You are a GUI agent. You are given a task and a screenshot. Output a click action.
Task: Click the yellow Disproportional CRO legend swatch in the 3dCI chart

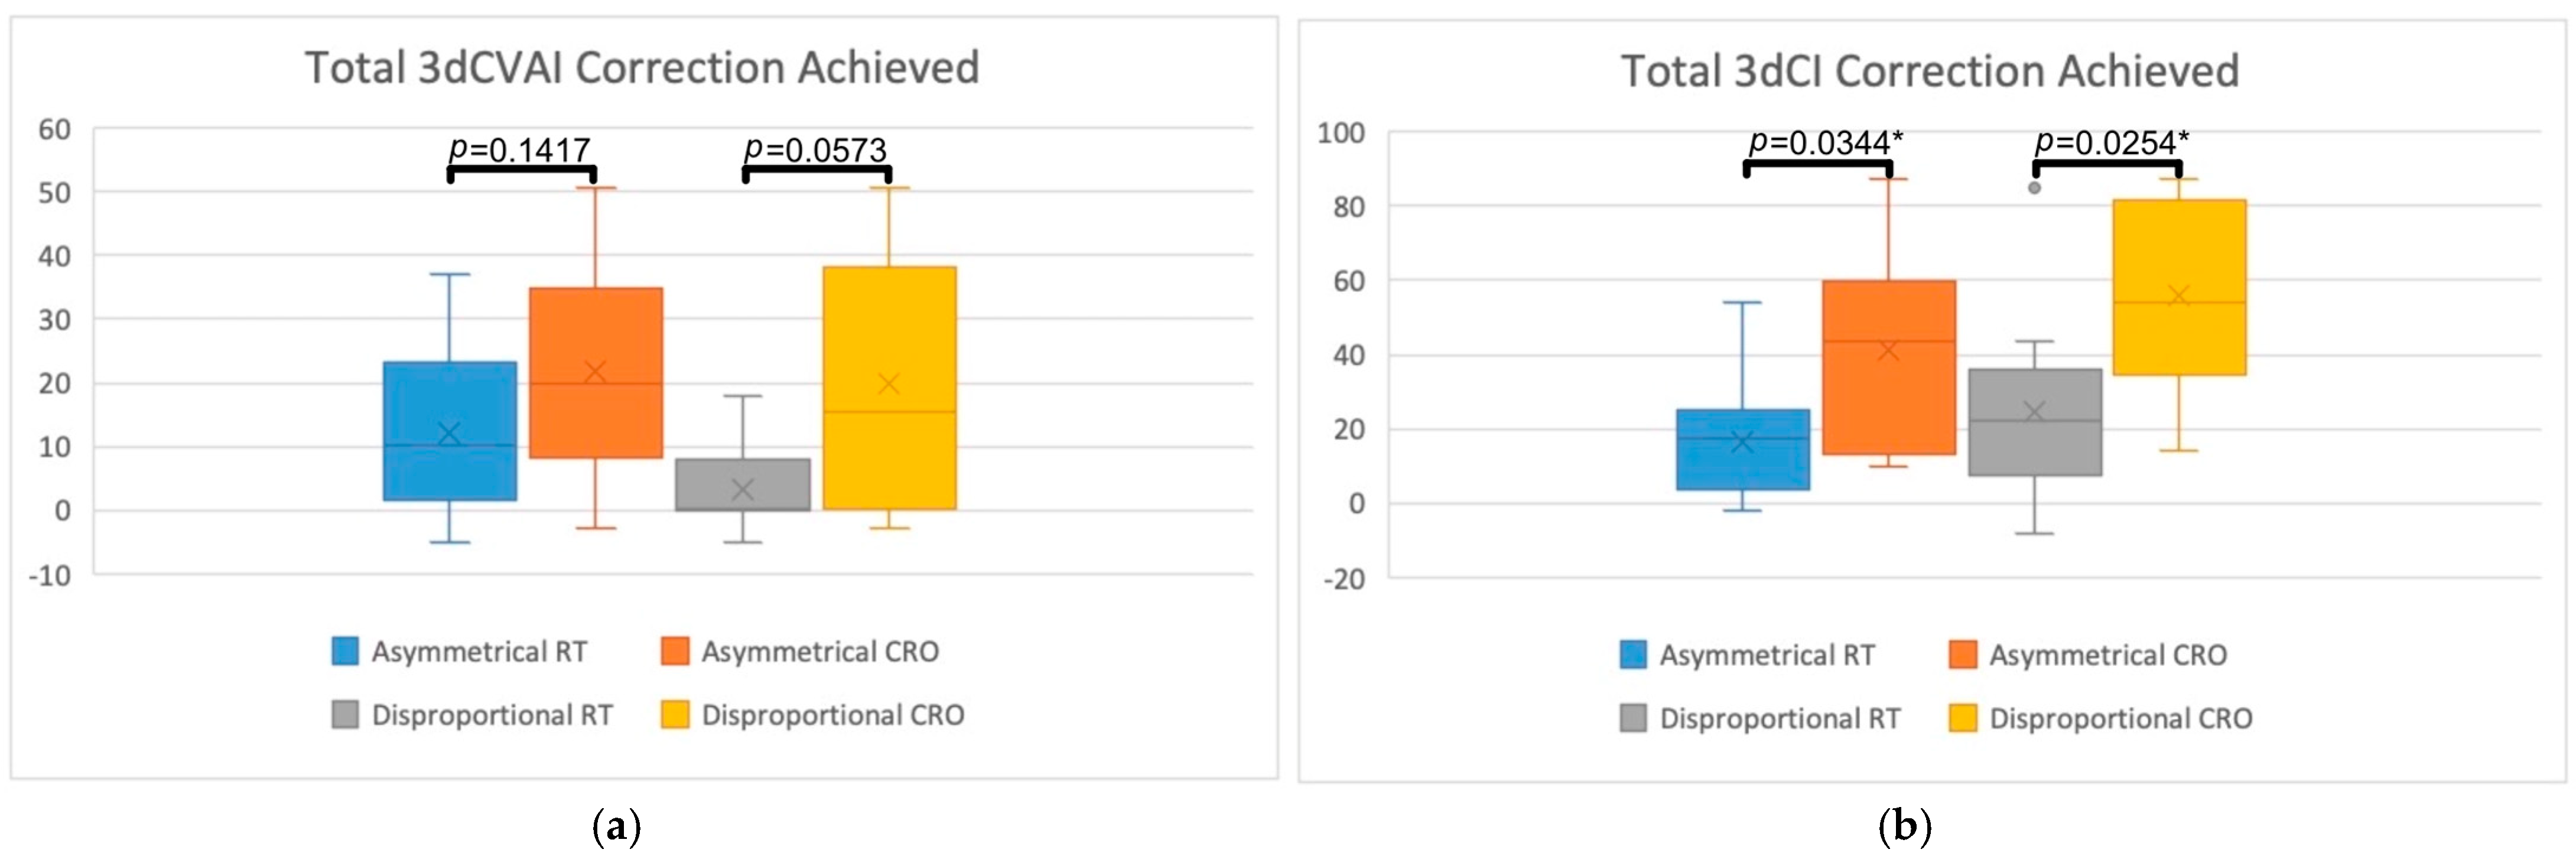[1963, 718]
